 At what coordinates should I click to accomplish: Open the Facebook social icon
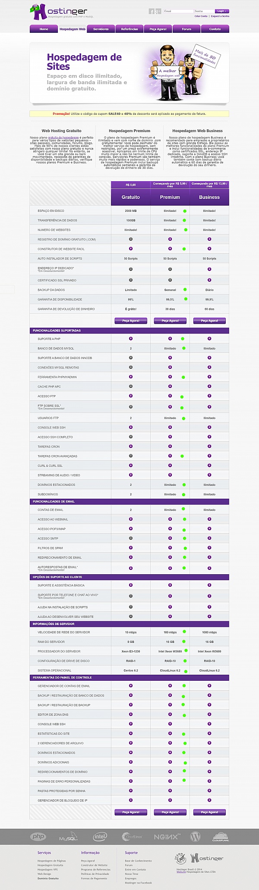(152, 11)
